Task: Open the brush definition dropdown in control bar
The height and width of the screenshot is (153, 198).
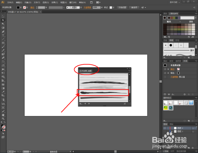Action: (x=81, y=8)
